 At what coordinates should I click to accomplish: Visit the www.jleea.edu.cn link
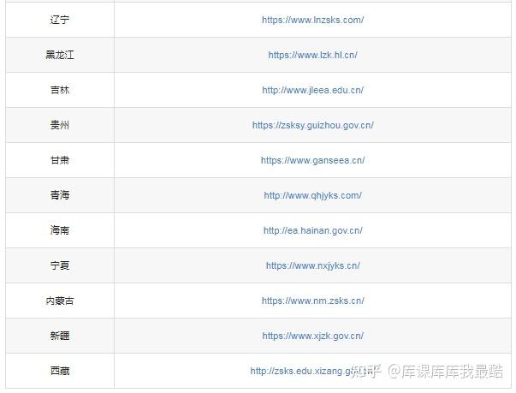pyautogui.click(x=312, y=90)
